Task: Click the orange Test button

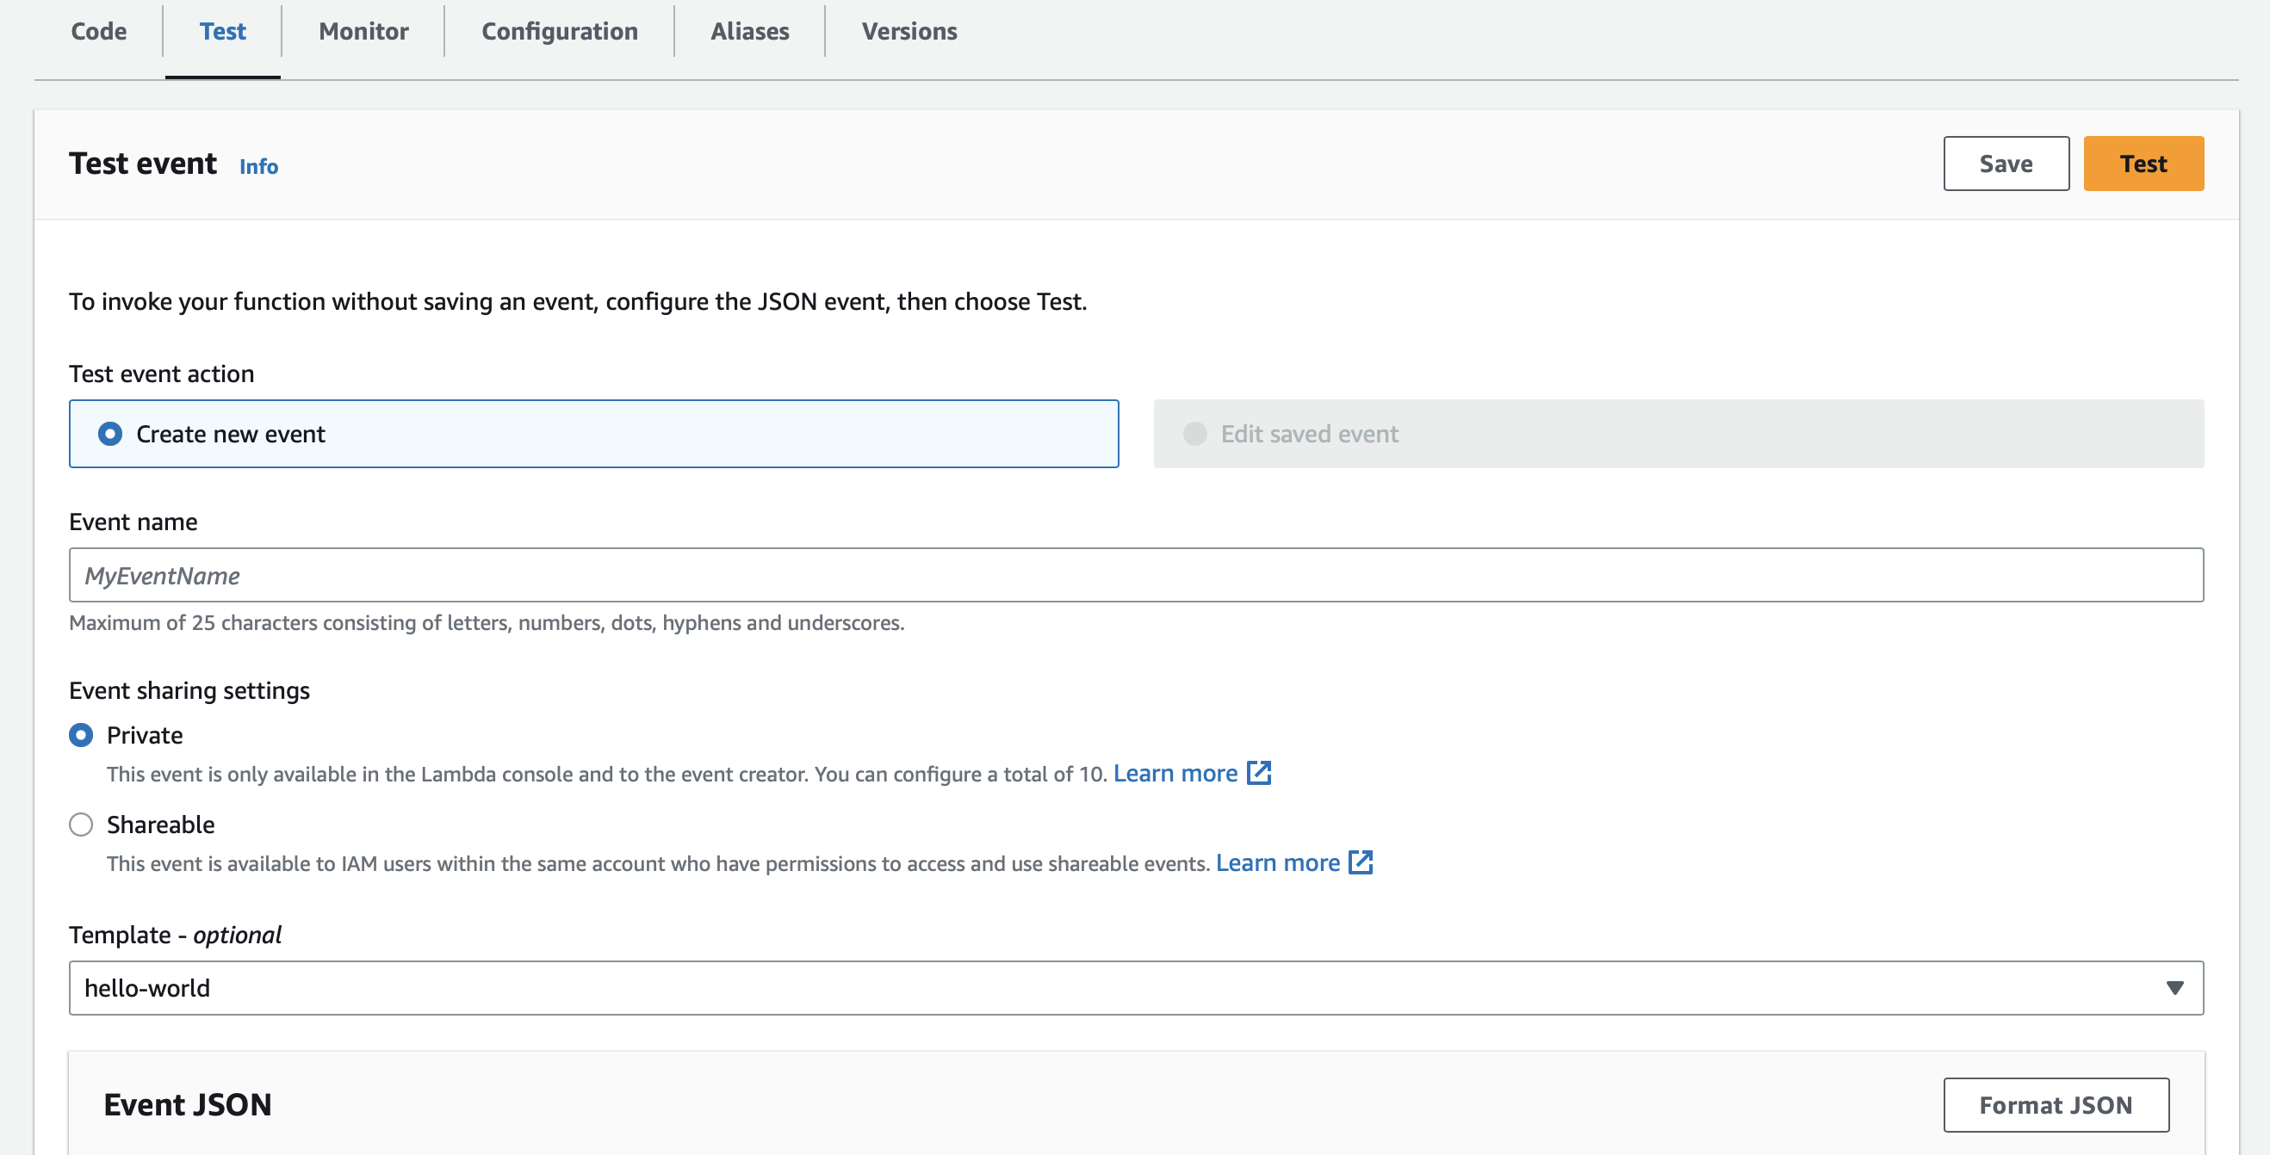Action: coord(2143,164)
